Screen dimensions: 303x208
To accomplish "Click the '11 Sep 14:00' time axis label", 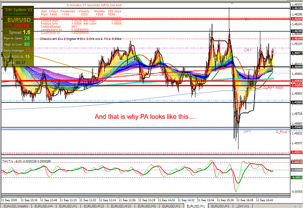I will pos(166,200).
